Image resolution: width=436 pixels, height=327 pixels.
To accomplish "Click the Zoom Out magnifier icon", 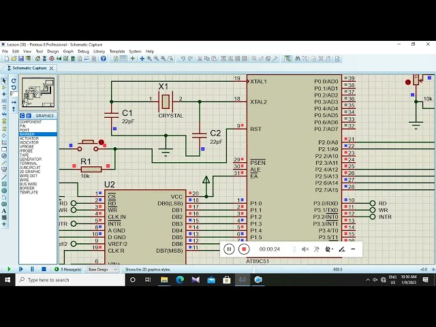I will pyautogui.click(x=156, y=59).
